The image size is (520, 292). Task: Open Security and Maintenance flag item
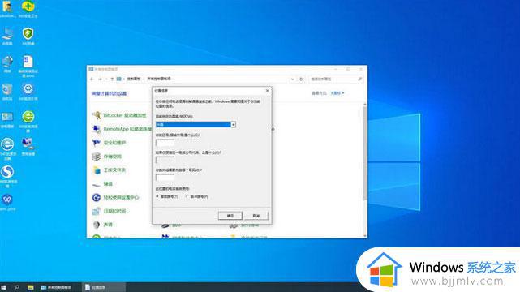(109, 143)
